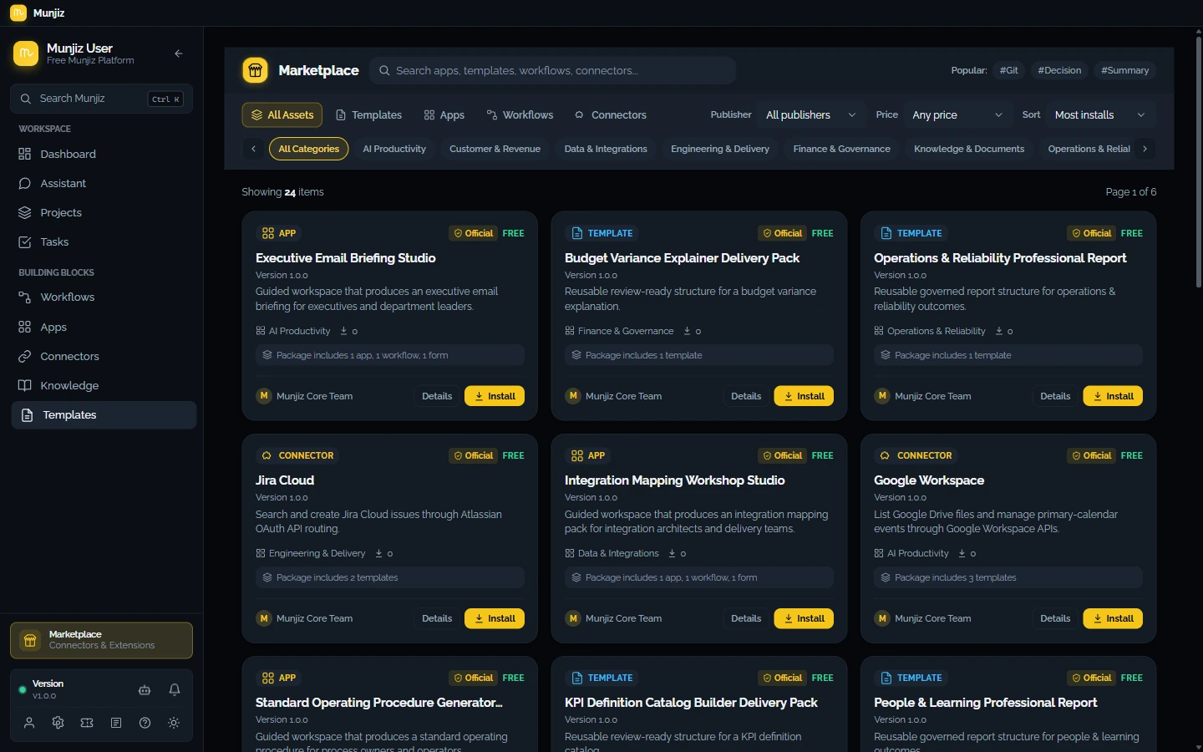This screenshot has width=1203, height=752.
Task: Click the Munjiz user avatar logo
Action: point(26,53)
